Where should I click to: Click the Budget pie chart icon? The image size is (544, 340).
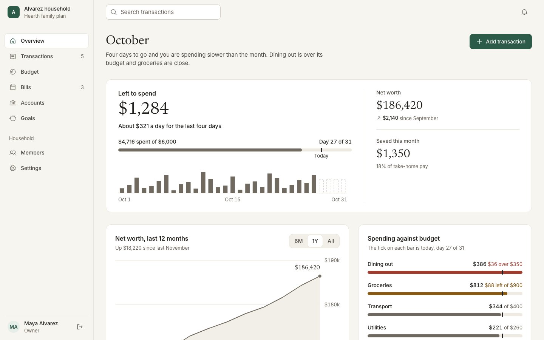(x=13, y=72)
